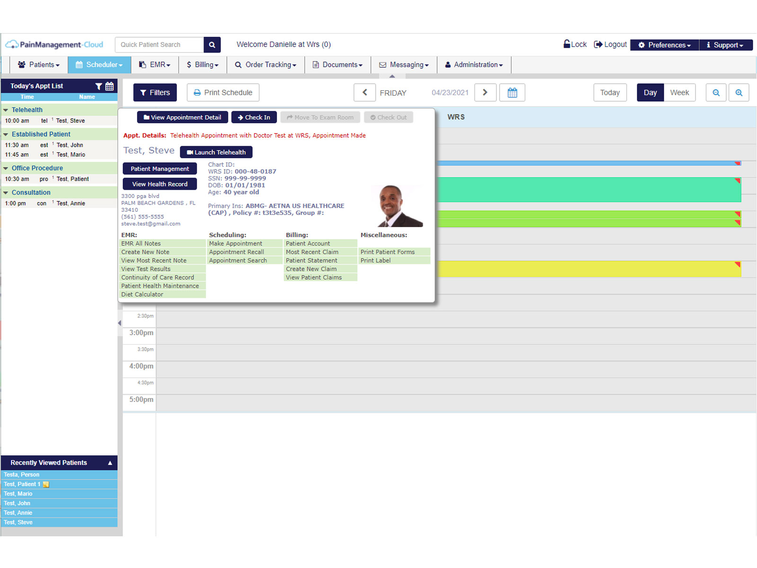Click View Appointment Detail
Screen dimensions: 757x568
[183, 117]
